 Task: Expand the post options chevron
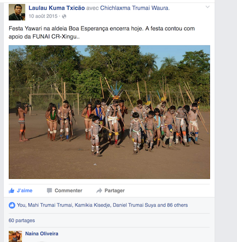click(x=208, y=7)
